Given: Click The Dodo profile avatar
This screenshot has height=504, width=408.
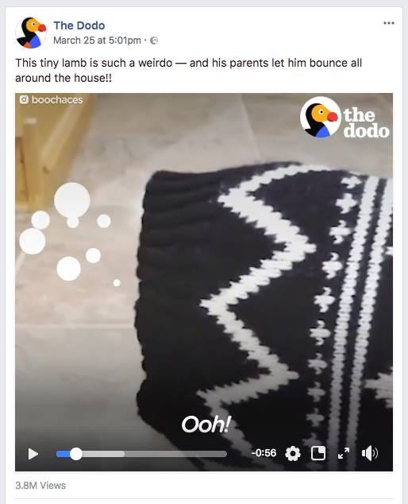Looking at the screenshot, I should point(31,33).
